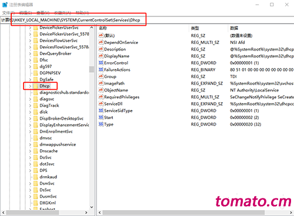Click the Registry Editor app icon in title bar
294x216 pixels.
click(5, 5)
